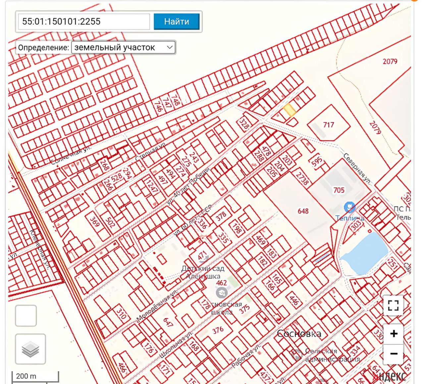Image resolution: width=424 pixels, height=384 pixels.
Task: Select parcel numbered 502
Action: [x=110, y=222]
